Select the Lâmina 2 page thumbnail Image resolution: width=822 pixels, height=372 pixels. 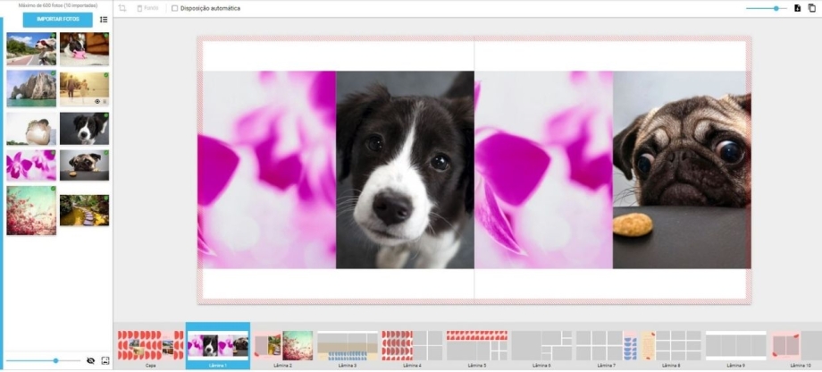click(x=283, y=345)
